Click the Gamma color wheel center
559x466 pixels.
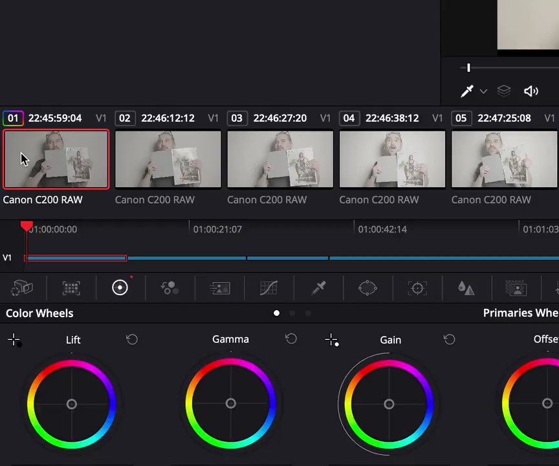[231, 403]
